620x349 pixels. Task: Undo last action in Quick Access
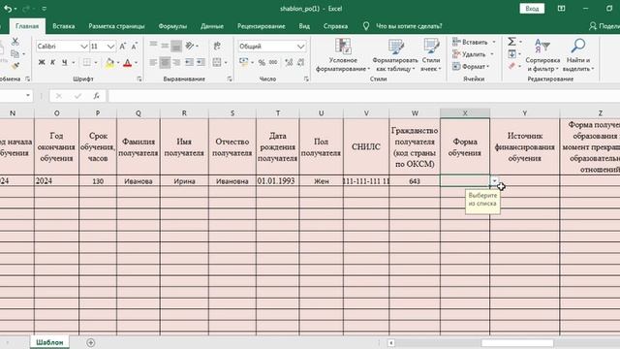point(8,9)
